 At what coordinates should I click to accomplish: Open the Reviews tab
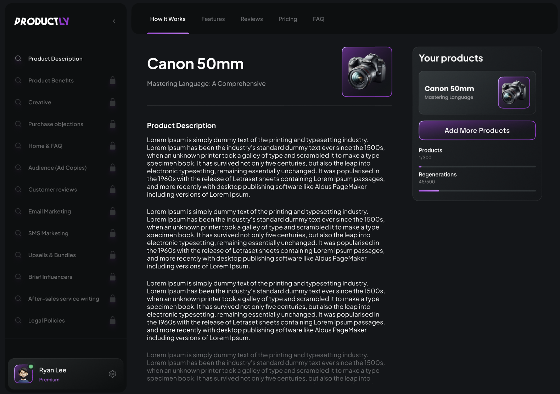(x=252, y=19)
